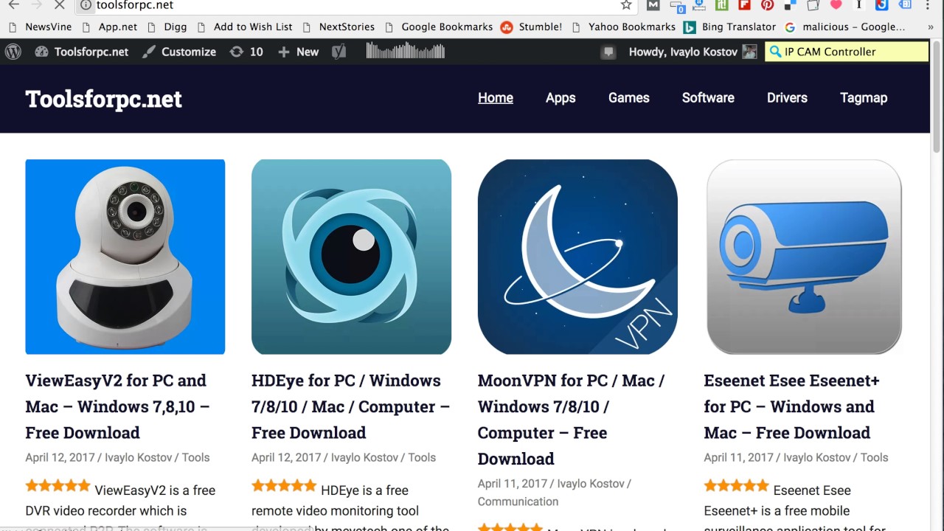Click the search magnifier icon in admin bar
The height and width of the screenshot is (531, 944).
[774, 52]
